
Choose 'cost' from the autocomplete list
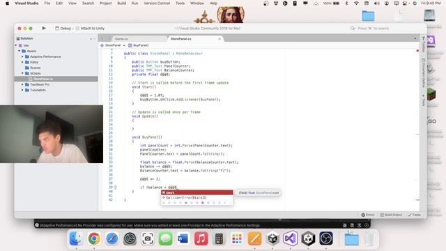pos(197,192)
